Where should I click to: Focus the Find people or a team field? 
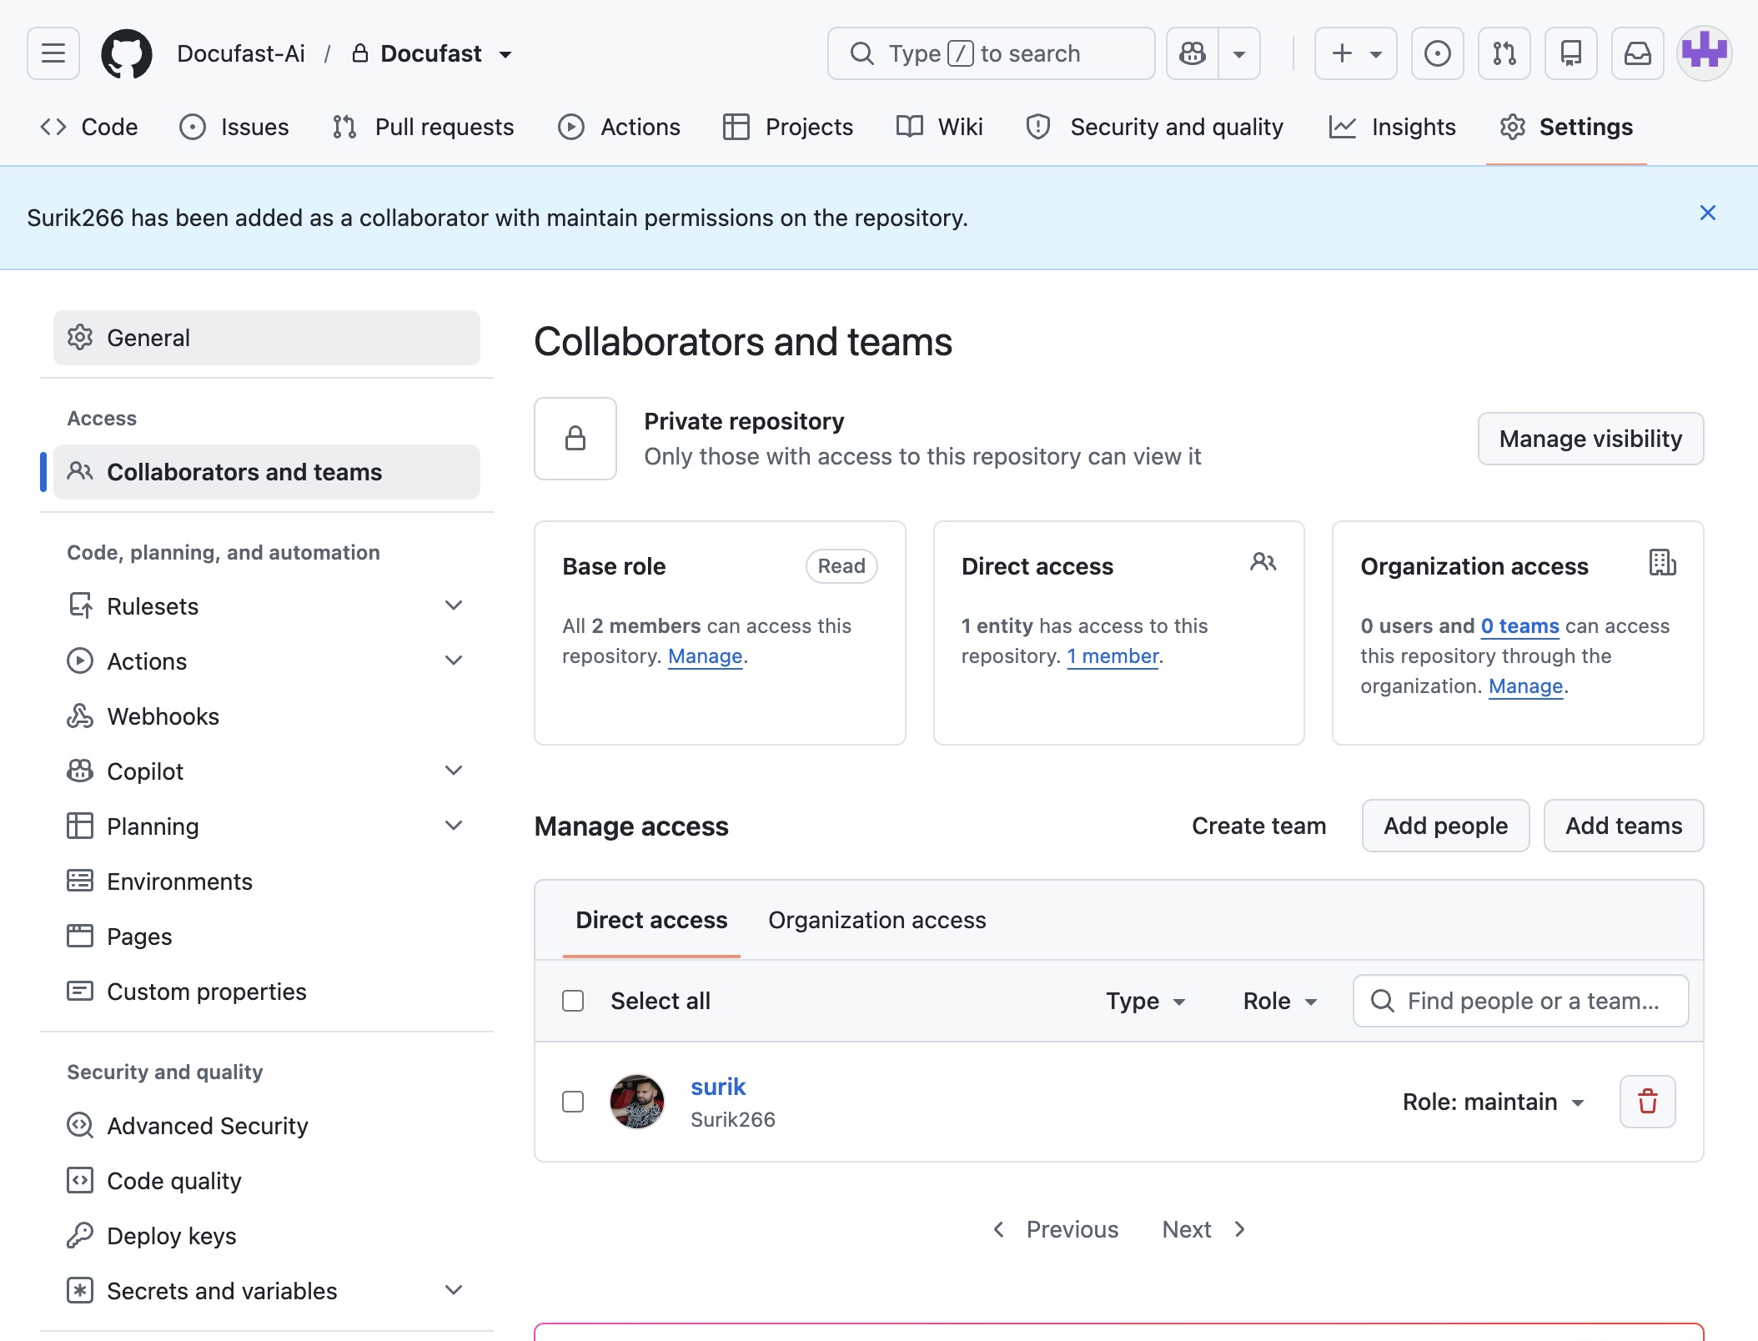[x=1520, y=1001]
